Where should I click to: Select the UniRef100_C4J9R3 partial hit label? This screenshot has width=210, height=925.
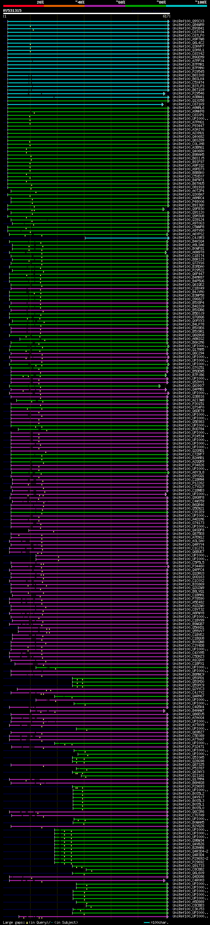(188, 238)
